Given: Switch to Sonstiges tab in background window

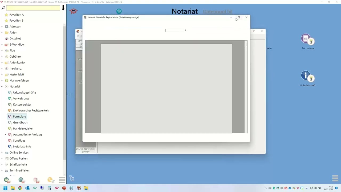Looking at the screenshot, I should (86, 152).
